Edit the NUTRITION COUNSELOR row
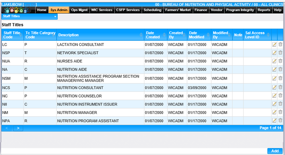The height and width of the screenshot is (155, 285). 274,96
